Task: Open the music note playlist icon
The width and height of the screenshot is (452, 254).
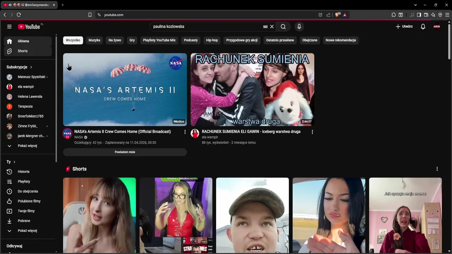Action: pyautogui.click(x=412, y=15)
